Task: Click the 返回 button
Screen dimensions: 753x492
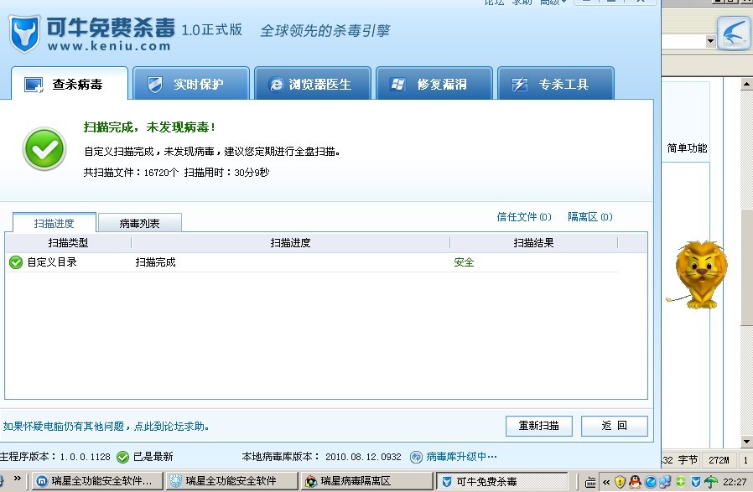Action: click(614, 426)
